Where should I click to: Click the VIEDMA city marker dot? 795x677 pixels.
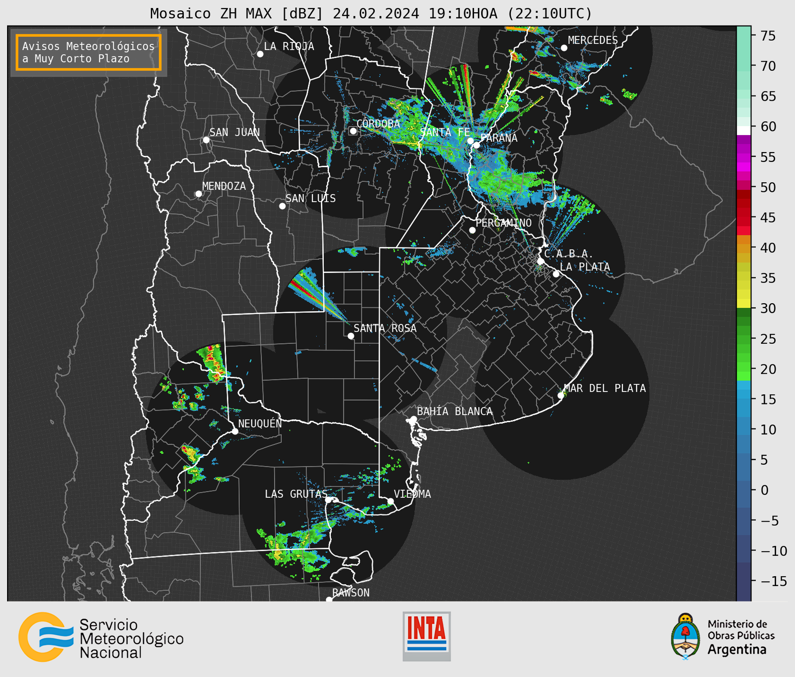(x=391, y=501)
